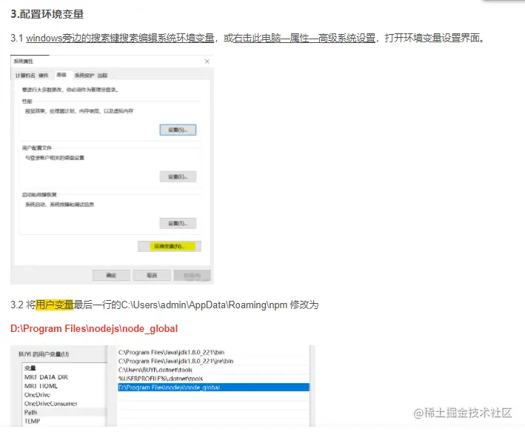Image resolution: width=525 pixels, height=432 pixels.
Task: Switch to the 硬件 tab
Action: tap(44, 76)
